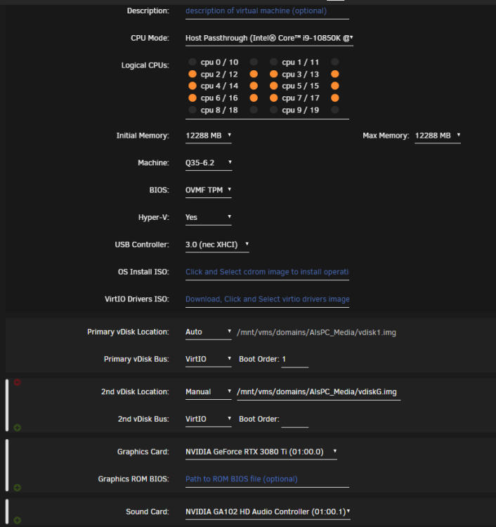Enable hyperthread 11 toggle paired with cpu 1
496x527 pixels.
[x=334, y=62]
